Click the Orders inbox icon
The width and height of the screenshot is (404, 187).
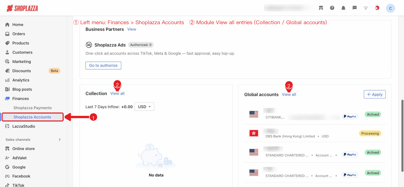point(7,34)
